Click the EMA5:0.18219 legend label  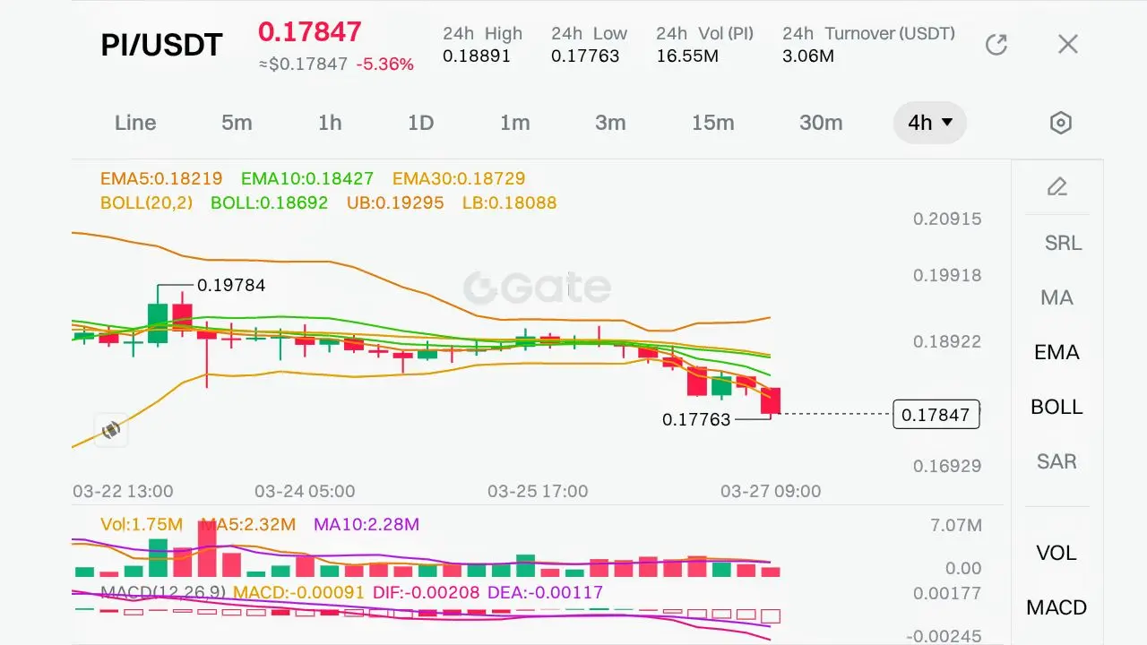click(x=161, y=178)
